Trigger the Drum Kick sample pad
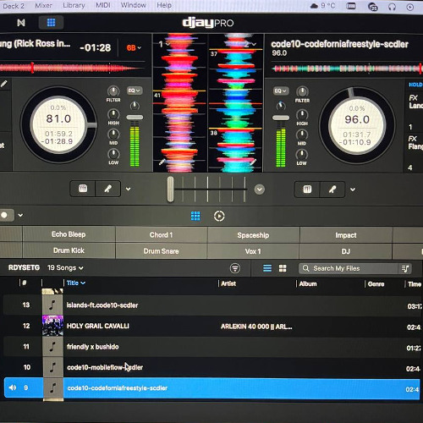This screenshot has width=423, height=423. coord(69,250)
